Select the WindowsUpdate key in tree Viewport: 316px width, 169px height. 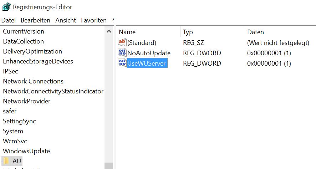(26, 151)
